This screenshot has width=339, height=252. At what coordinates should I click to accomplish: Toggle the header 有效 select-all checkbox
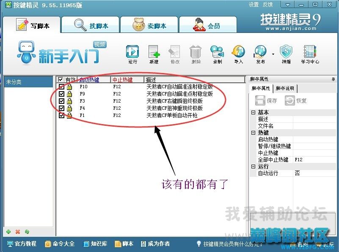[x=61, y=79]
